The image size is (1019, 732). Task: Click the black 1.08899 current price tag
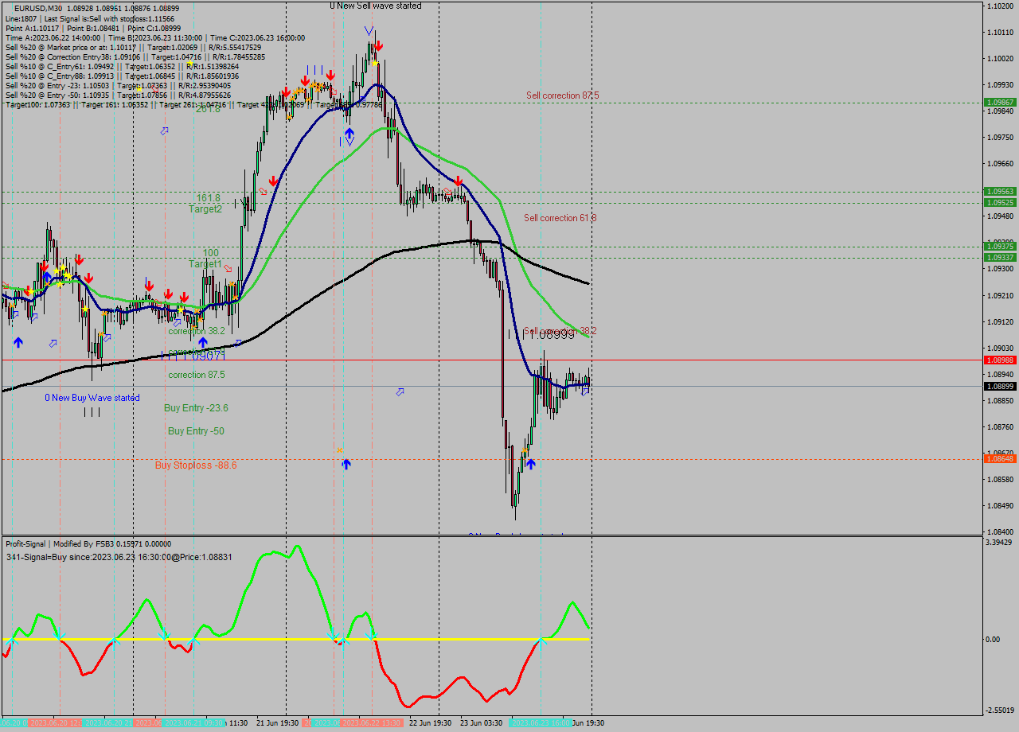[x=1000, y=387]
